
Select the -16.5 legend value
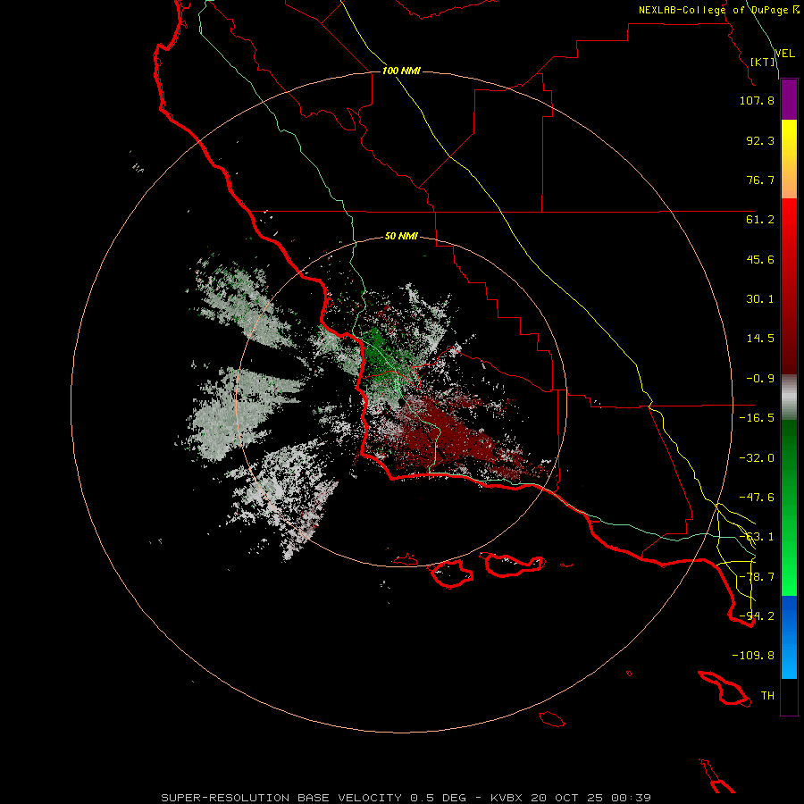[x=757, y=418]
